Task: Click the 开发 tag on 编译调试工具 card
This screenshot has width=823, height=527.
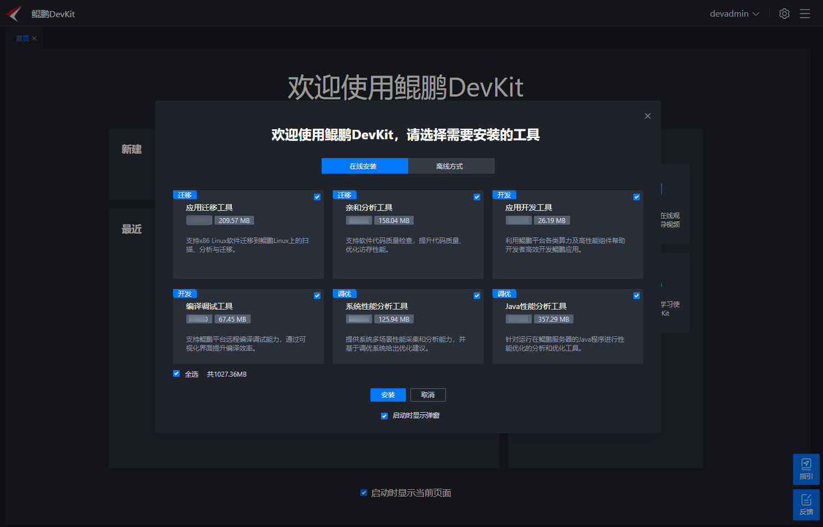Action: 185,294
